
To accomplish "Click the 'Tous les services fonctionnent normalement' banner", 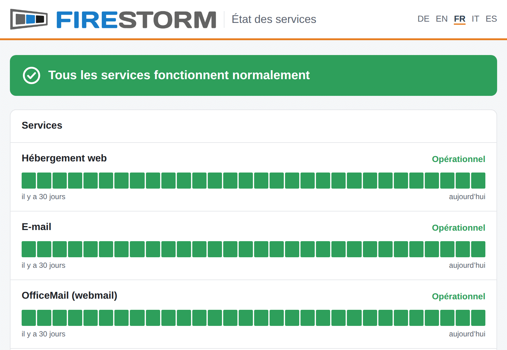I will (x=253, y=75).
